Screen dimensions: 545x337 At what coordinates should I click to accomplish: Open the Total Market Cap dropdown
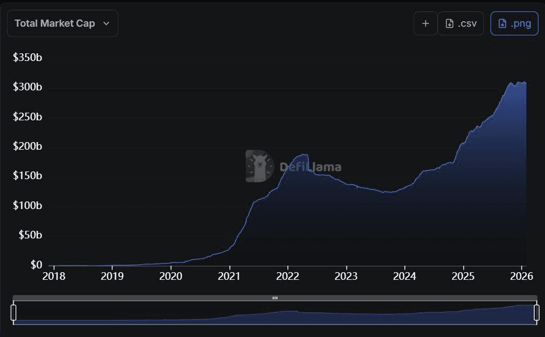click(x=62, y=23)
